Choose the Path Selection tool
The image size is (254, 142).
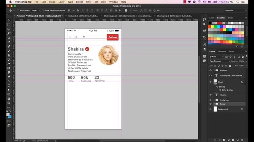(x=9, y=90)
